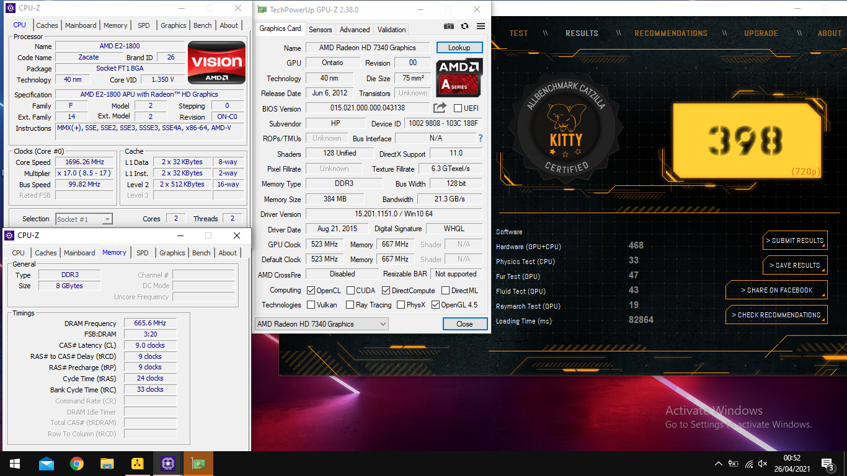Toggle the OpenGL 4.5 checkbox
The height and width of the screenshot is (476, 847).
[436, 305]
